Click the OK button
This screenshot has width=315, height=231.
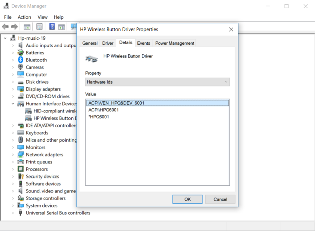[187, 199]
